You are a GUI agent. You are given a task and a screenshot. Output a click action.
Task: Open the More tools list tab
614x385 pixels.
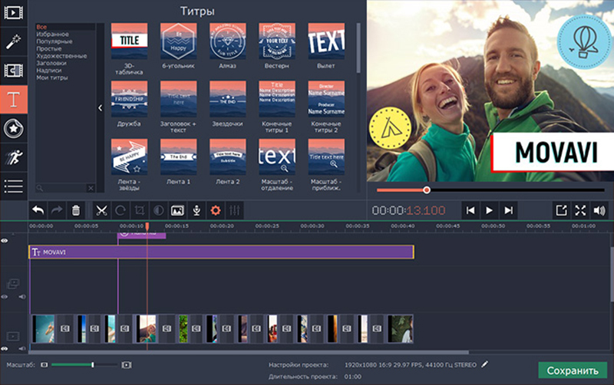13,186
